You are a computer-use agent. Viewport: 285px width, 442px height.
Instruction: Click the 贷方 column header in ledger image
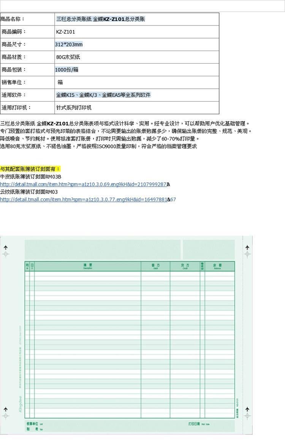coord(185,266)
